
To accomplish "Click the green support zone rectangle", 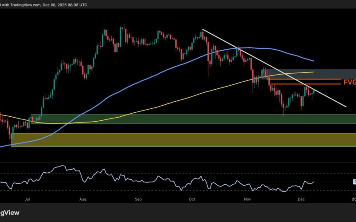I will point(178,119).
